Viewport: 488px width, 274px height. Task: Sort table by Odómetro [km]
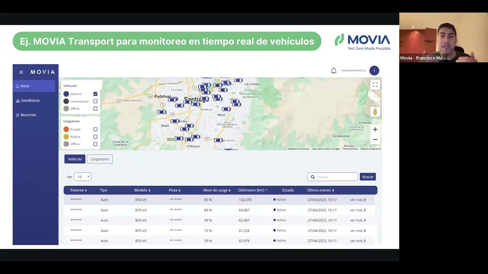252,190
